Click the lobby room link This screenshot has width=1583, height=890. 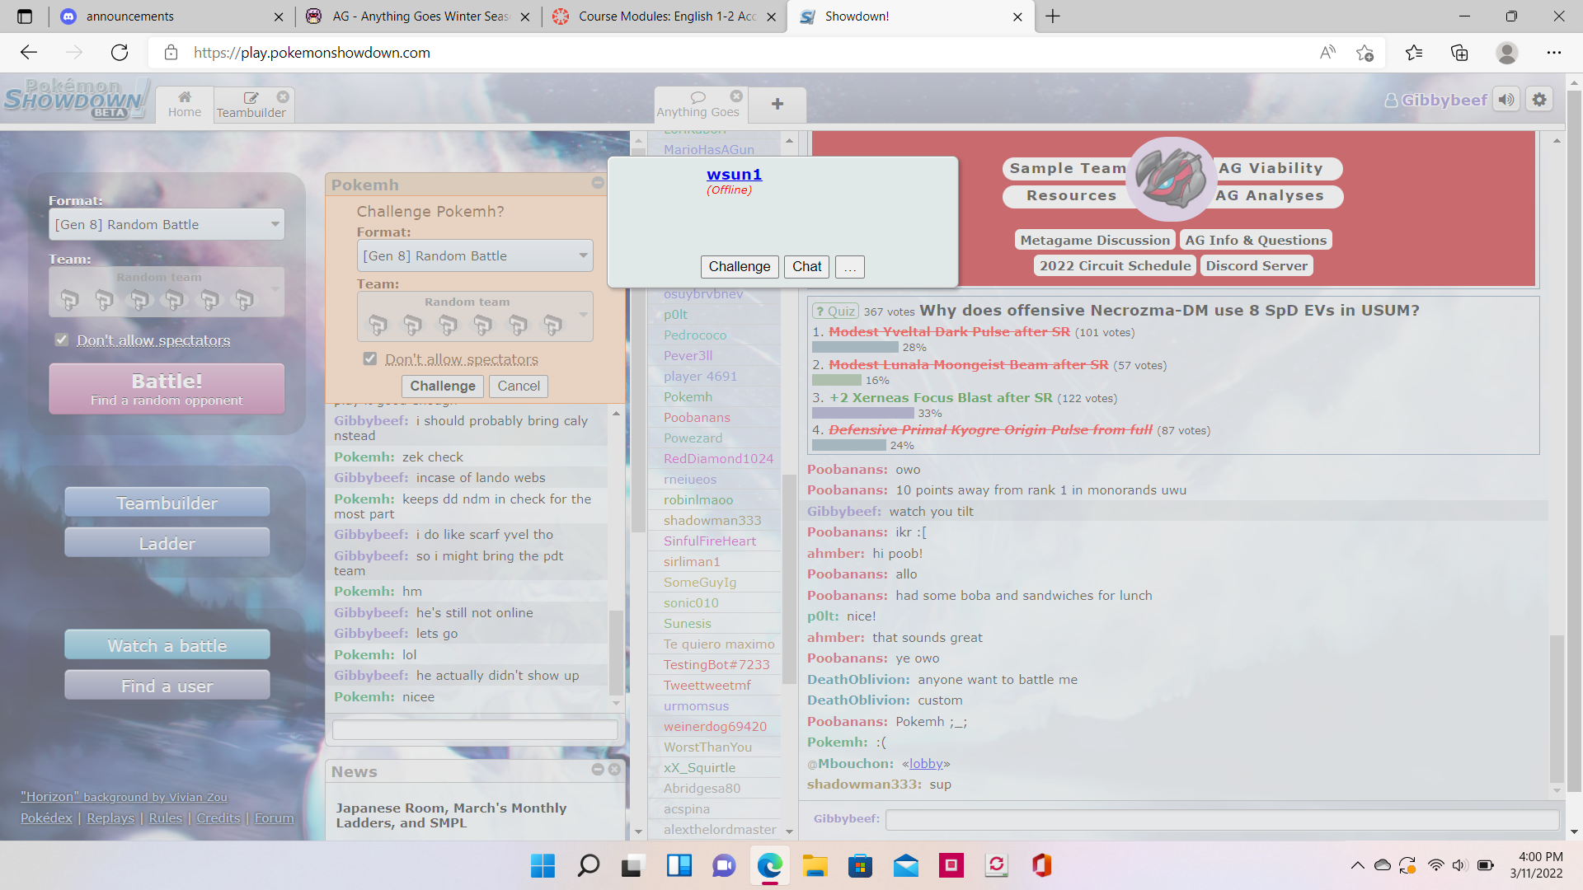[x=926, y=763]
